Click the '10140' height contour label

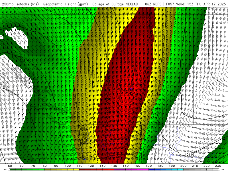coord(189,154)
